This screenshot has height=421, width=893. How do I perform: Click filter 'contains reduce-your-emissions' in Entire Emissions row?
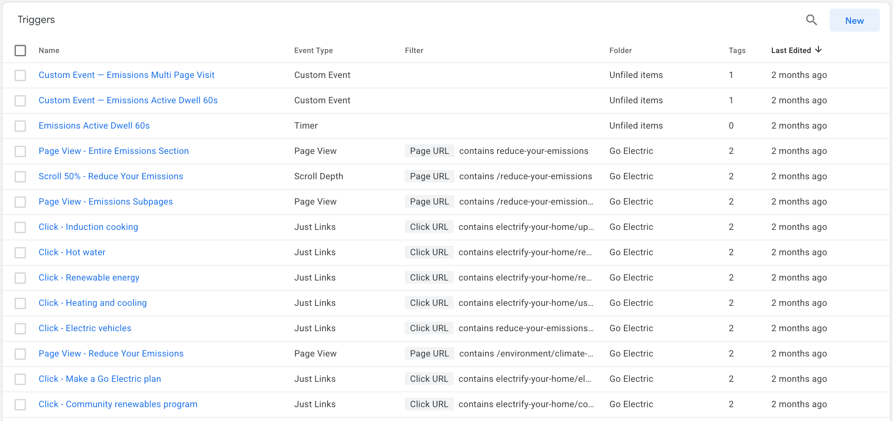[x=524, y=151]
